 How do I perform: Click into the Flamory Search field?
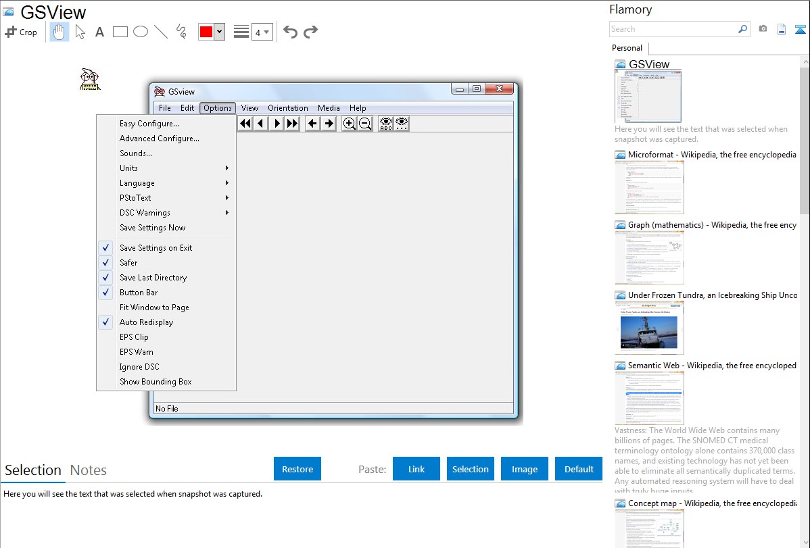(x=673, y=29)
